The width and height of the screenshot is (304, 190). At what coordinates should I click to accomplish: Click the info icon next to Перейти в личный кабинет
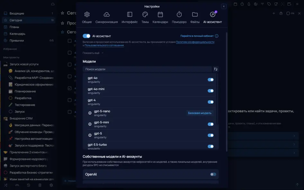pos(217,36)
